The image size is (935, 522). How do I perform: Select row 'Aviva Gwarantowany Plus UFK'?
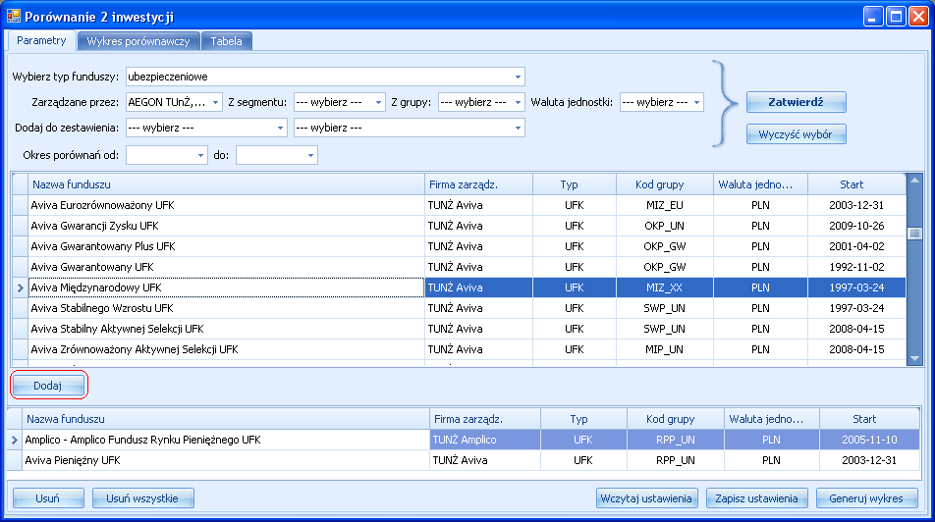pos(458,246)
